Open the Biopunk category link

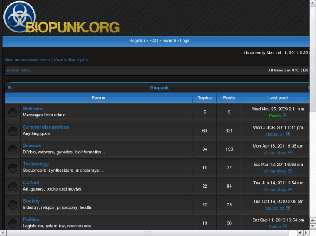(x=160, y=87)
